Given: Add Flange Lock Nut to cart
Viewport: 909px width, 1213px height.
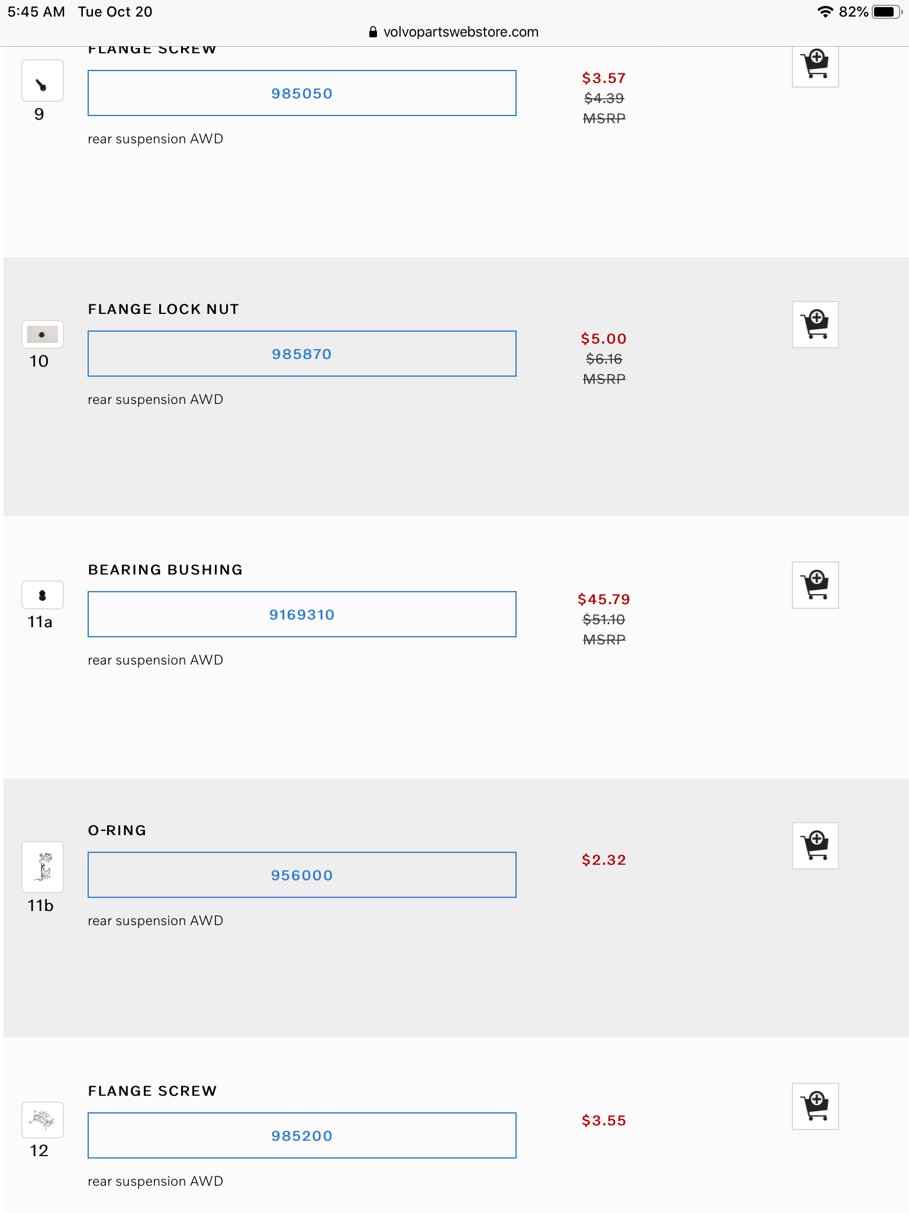Looking at the screenshot, I should coord(815,325).
